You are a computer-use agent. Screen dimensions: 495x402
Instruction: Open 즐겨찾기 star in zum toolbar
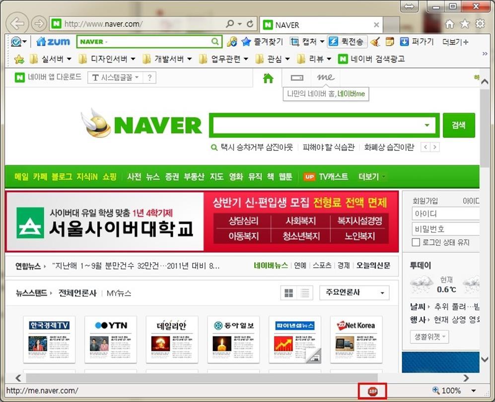(x=263, y=41)
